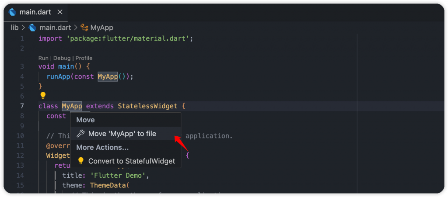Click the Dart file icon on main.dart tab
The height and width of the screenshot is (197, 448).
point(12,12)
